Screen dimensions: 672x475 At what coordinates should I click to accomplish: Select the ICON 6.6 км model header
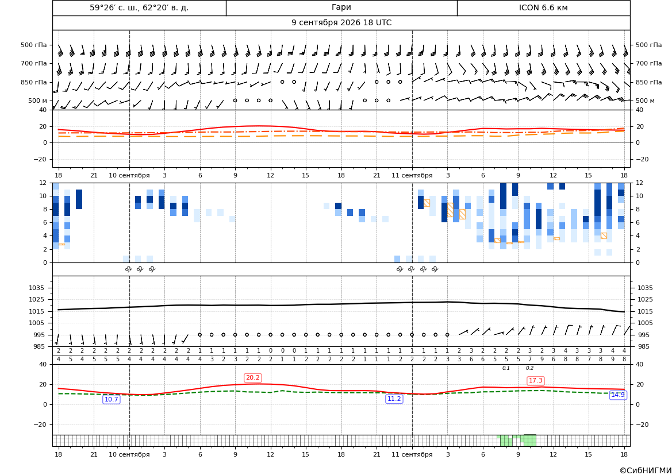tap(543, 7)
